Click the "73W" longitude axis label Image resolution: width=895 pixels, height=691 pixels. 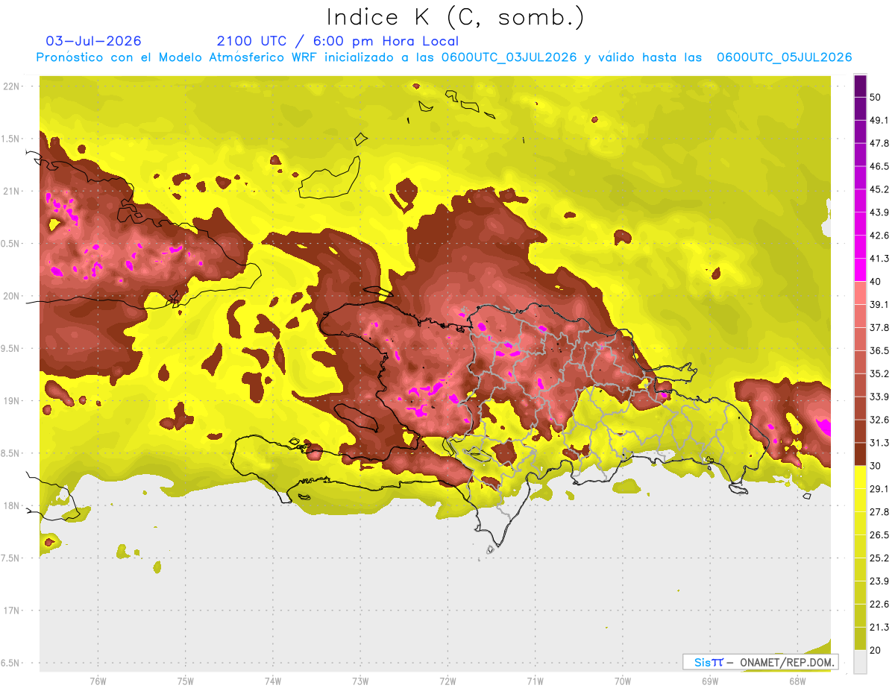coord(360,681)
